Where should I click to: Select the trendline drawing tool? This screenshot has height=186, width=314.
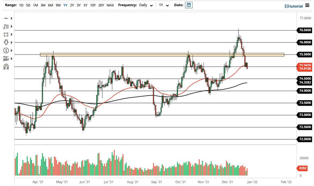[x=6, y=18]
